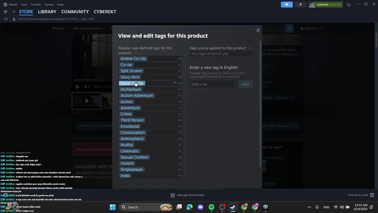Add the Story Rich tag via plus

pyautogui.click(x=180, y=77)
